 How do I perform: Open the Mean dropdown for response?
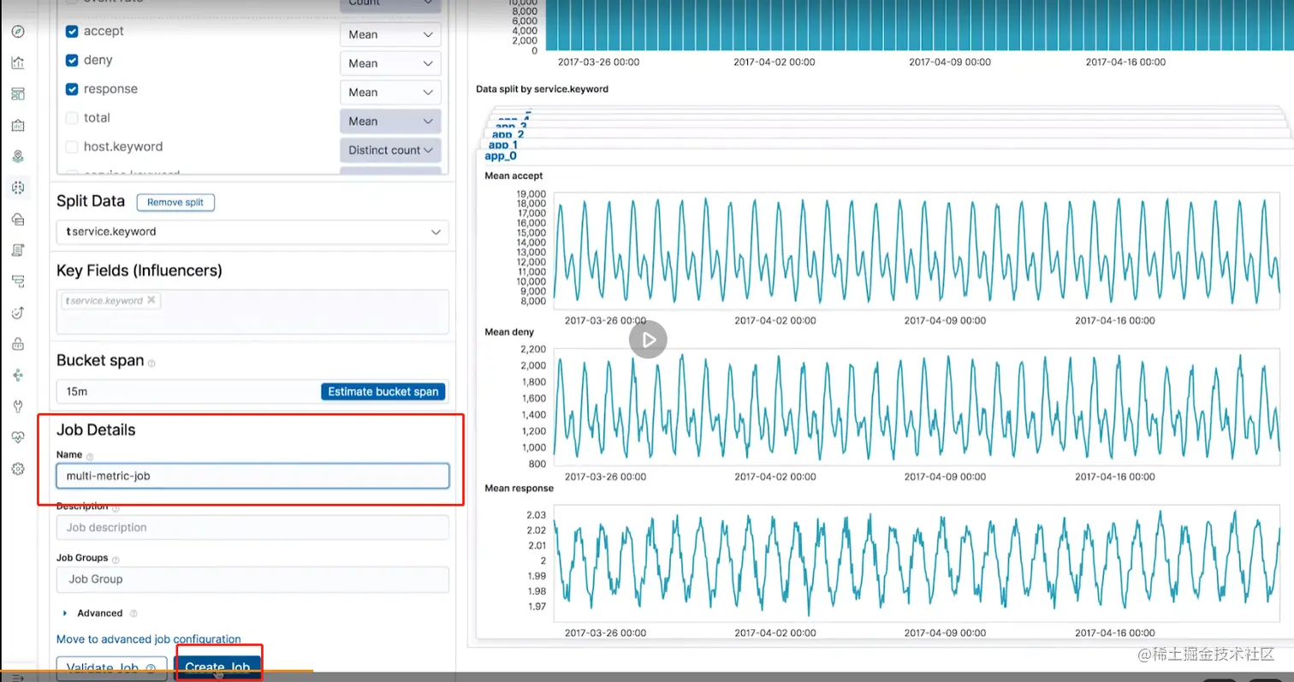coord(390,92)
